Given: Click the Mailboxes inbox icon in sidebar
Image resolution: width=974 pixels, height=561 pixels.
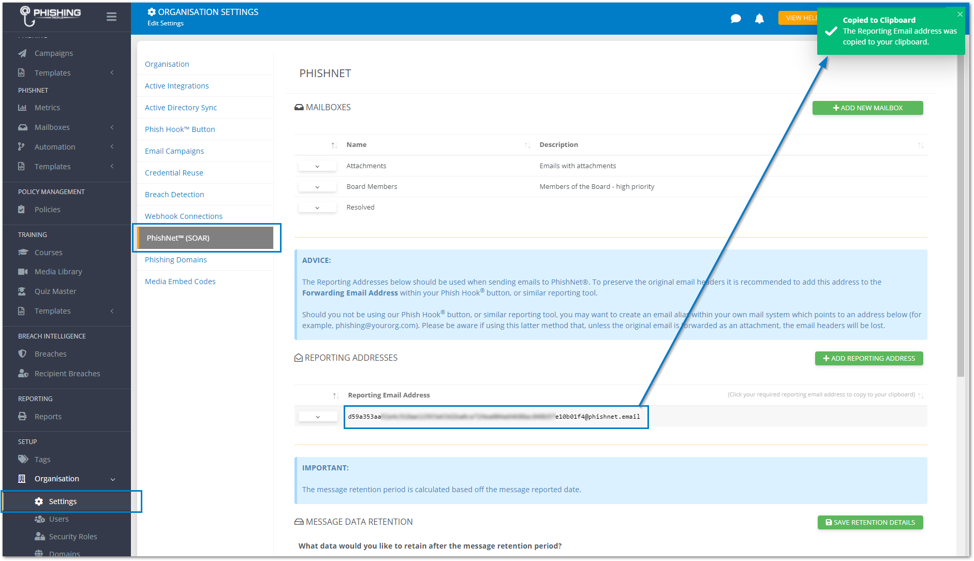Looking at the screenshot, I should tap(22, 127).
